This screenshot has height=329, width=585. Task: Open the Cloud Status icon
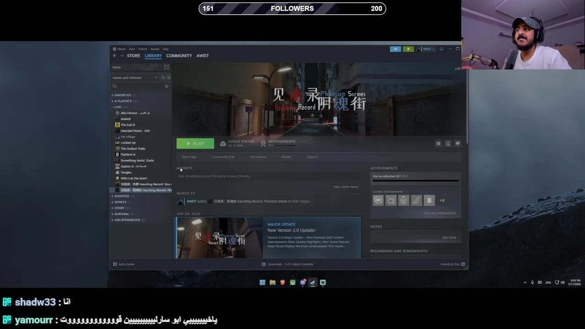(x=223, y=143)
